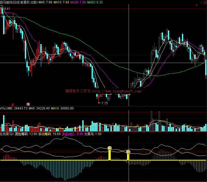Click the second smiley face on crosshair
Screen dimensions: 207x182
[x=128, y=152]
